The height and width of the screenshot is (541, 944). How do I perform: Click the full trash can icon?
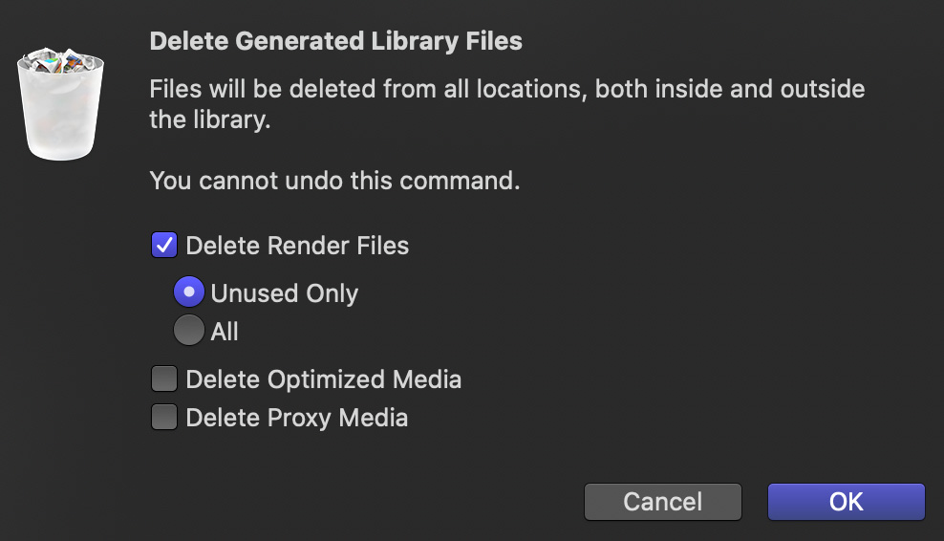[60, 103]
